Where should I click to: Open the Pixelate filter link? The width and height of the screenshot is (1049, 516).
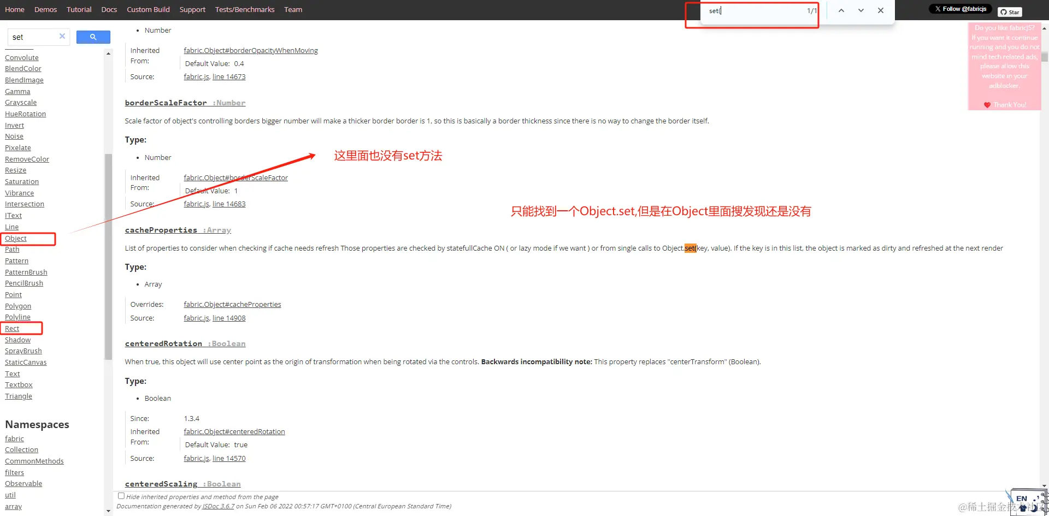tap(18, 147)
